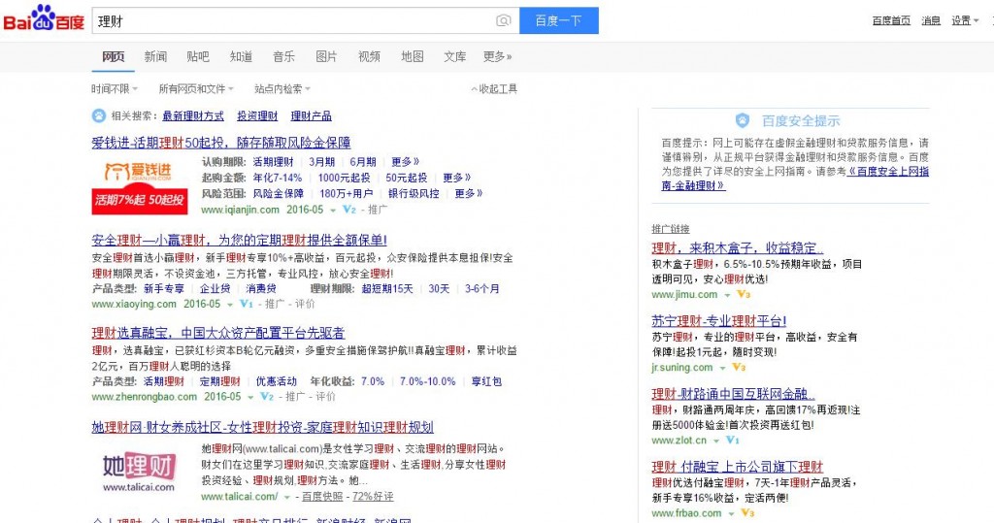Switch to the 音乐 tab
The image size is (994, 523).
(284, 56)
